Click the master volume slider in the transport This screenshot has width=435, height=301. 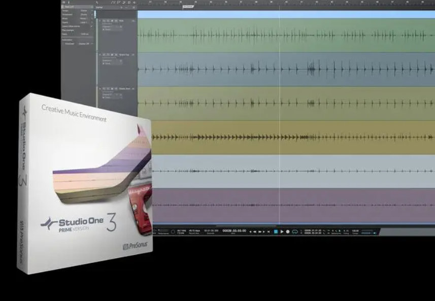(x=367, y=233)
